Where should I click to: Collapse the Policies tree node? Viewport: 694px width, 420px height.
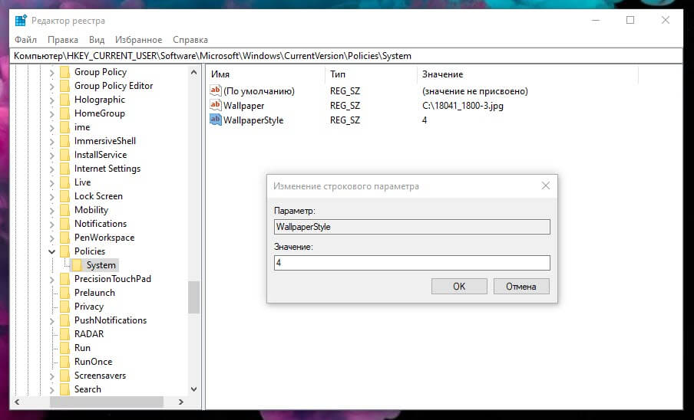51,251
